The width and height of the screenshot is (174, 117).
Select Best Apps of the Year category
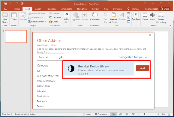(48, 76)
